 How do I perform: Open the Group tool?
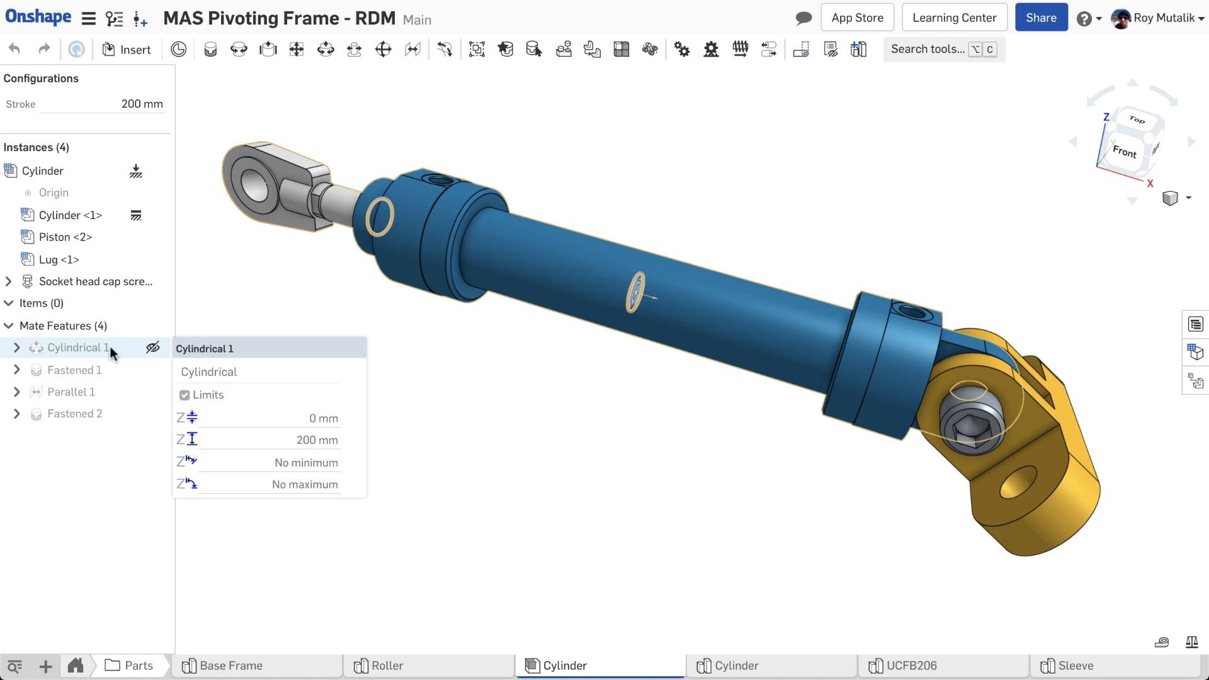pos(477,49)
